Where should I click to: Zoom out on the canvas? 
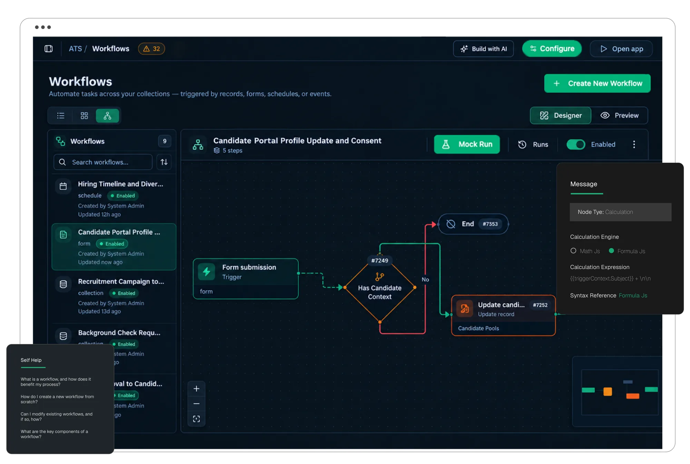[x=196, y=404]
